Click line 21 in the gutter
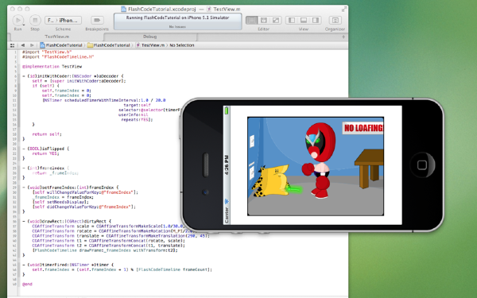 [14, 149]
